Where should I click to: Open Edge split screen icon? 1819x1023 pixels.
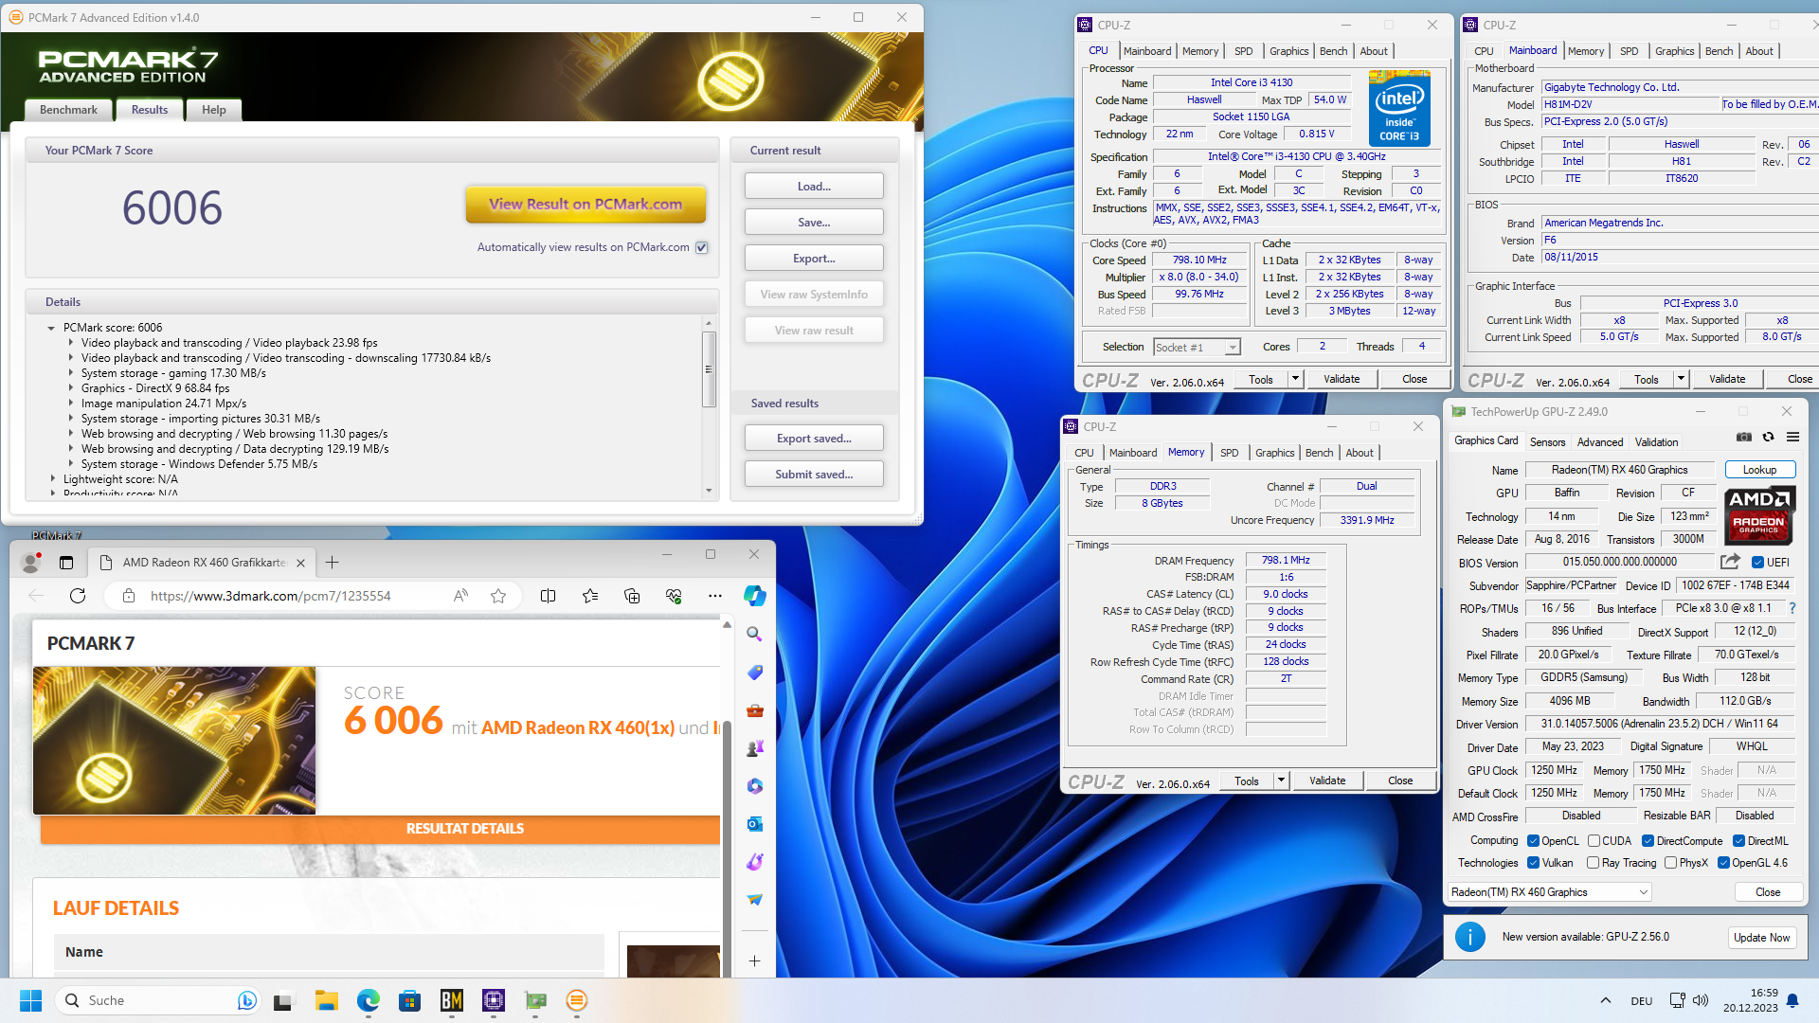[548, 596]
